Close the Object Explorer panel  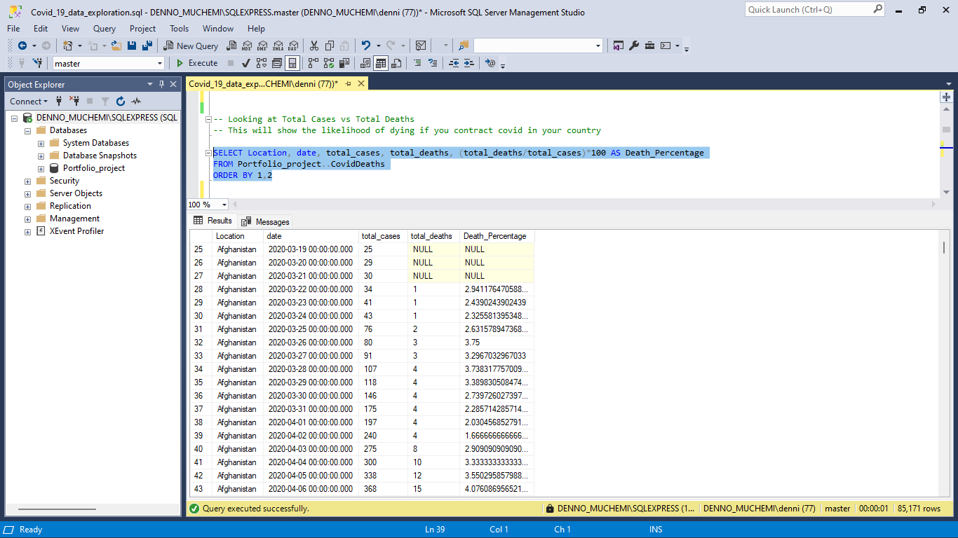click(x=174, y=84)
